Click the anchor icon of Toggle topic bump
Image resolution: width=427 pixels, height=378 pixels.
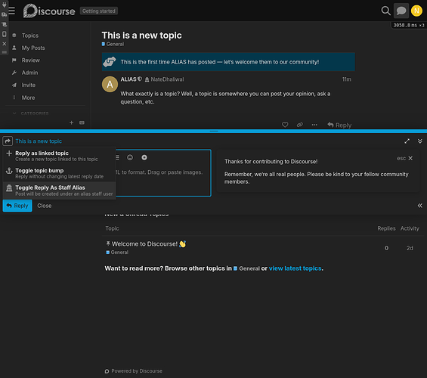[9, 171]
